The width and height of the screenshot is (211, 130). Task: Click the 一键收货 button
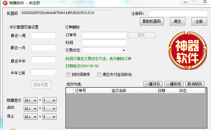click(x=174, y=84)
